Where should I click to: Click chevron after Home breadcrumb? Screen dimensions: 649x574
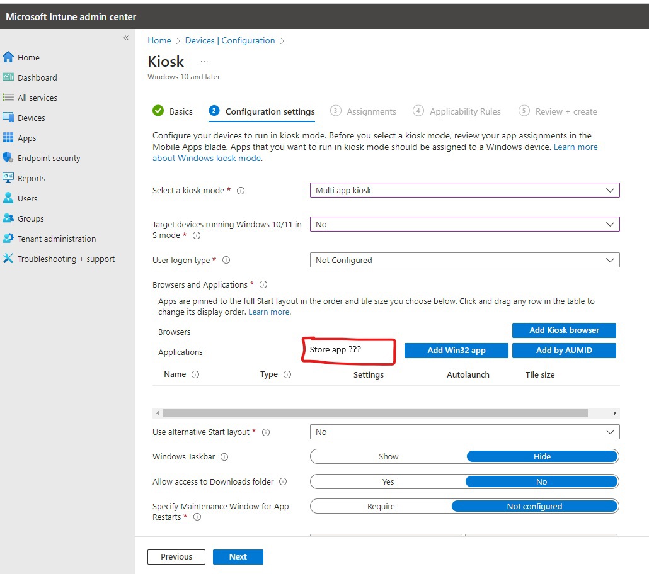tap(178, 41)
